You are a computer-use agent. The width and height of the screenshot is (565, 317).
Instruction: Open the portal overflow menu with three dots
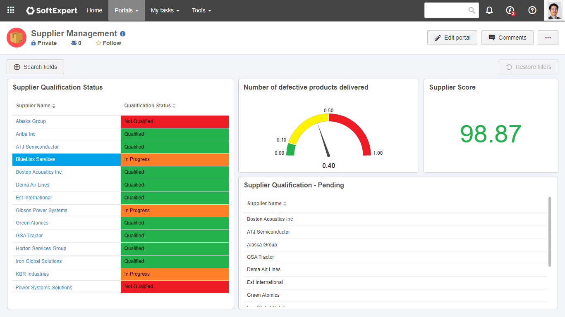548,37
